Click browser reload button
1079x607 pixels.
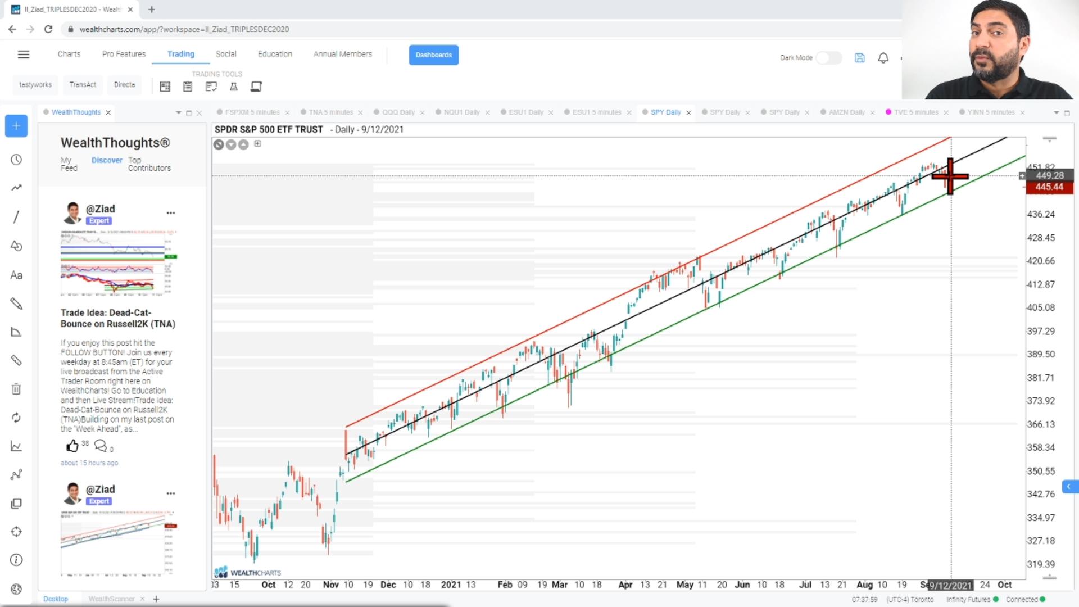(48, 29)
